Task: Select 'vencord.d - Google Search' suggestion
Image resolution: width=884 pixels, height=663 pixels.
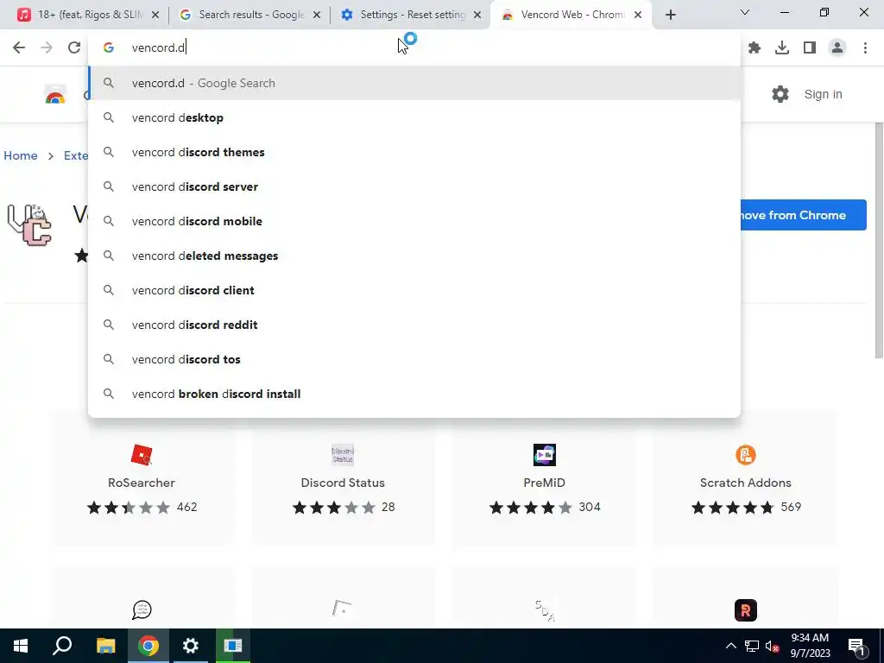Action: click(414, 83)
